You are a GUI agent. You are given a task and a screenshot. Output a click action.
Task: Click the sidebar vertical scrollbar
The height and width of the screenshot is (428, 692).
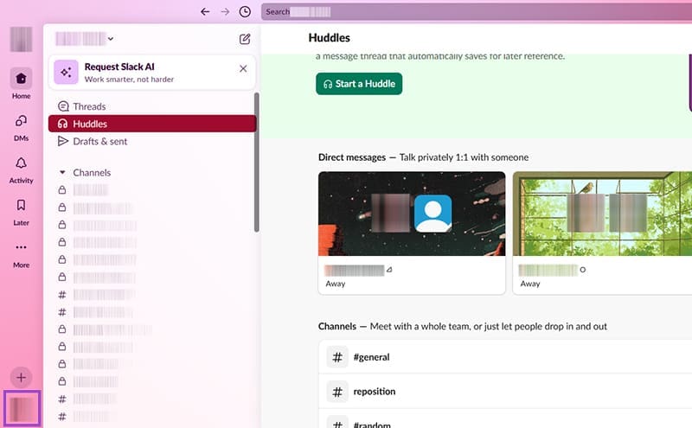tap(255, 164)
